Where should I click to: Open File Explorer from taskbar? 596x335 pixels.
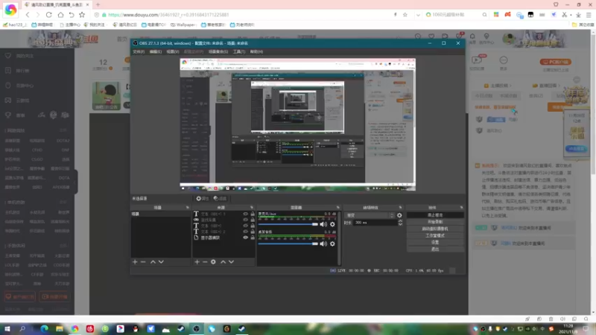[60, 329]
